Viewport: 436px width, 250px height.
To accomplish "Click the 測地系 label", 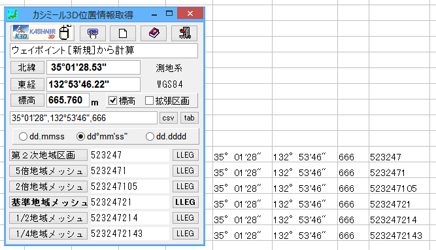I will click(169, 68).
